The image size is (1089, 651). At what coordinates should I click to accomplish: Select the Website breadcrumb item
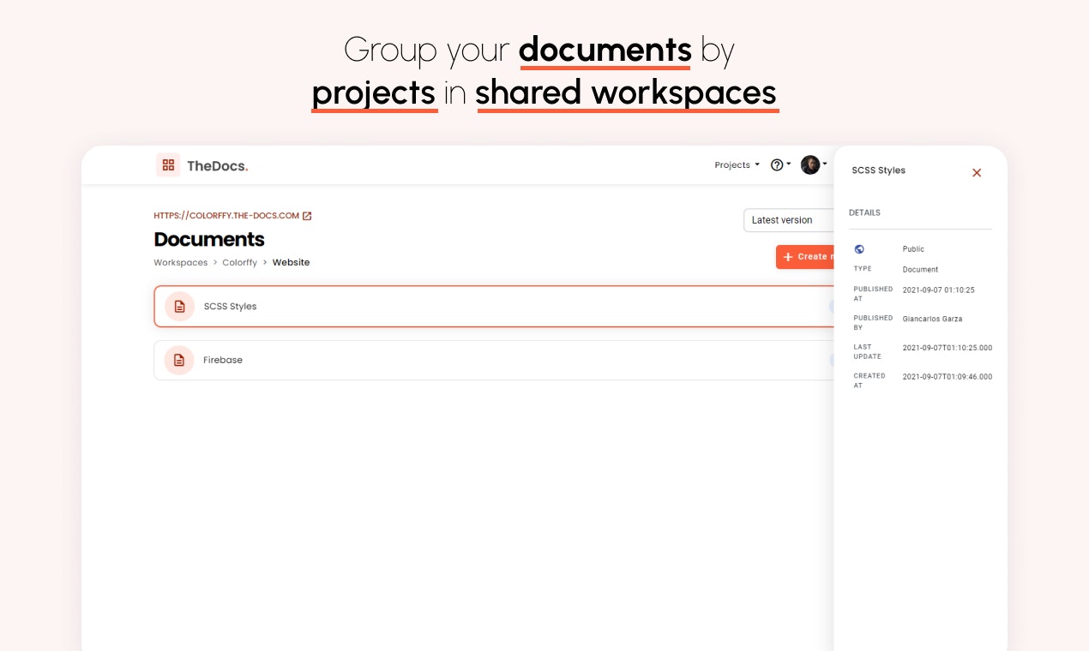coord(291,262)
